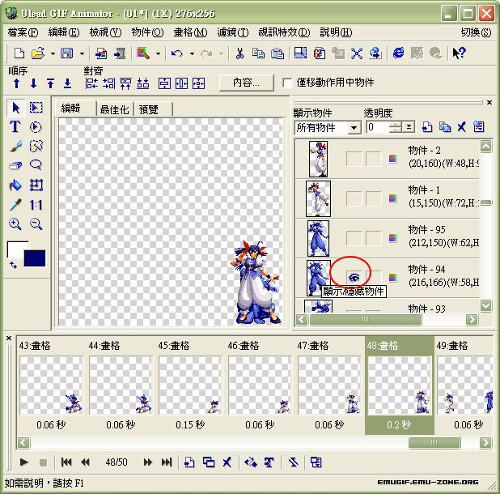Move object down one in order

pyautogui.click(x=33, y=84)
